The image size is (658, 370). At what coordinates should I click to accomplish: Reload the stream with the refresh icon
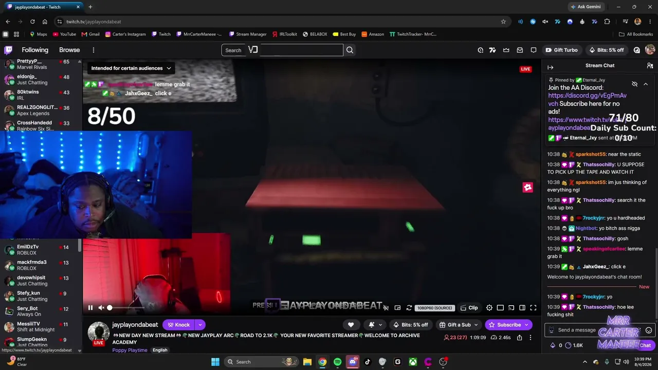[x=409, y=308]
